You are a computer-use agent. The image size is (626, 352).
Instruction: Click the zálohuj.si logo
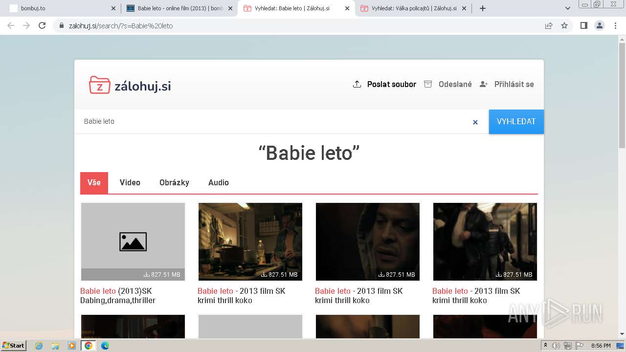click(x=130, y=85)
